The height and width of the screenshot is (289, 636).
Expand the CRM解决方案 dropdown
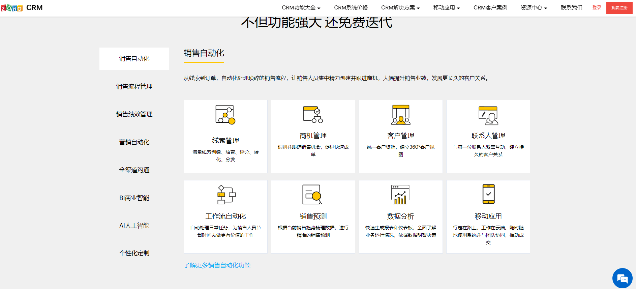click(x=400, y=8)
